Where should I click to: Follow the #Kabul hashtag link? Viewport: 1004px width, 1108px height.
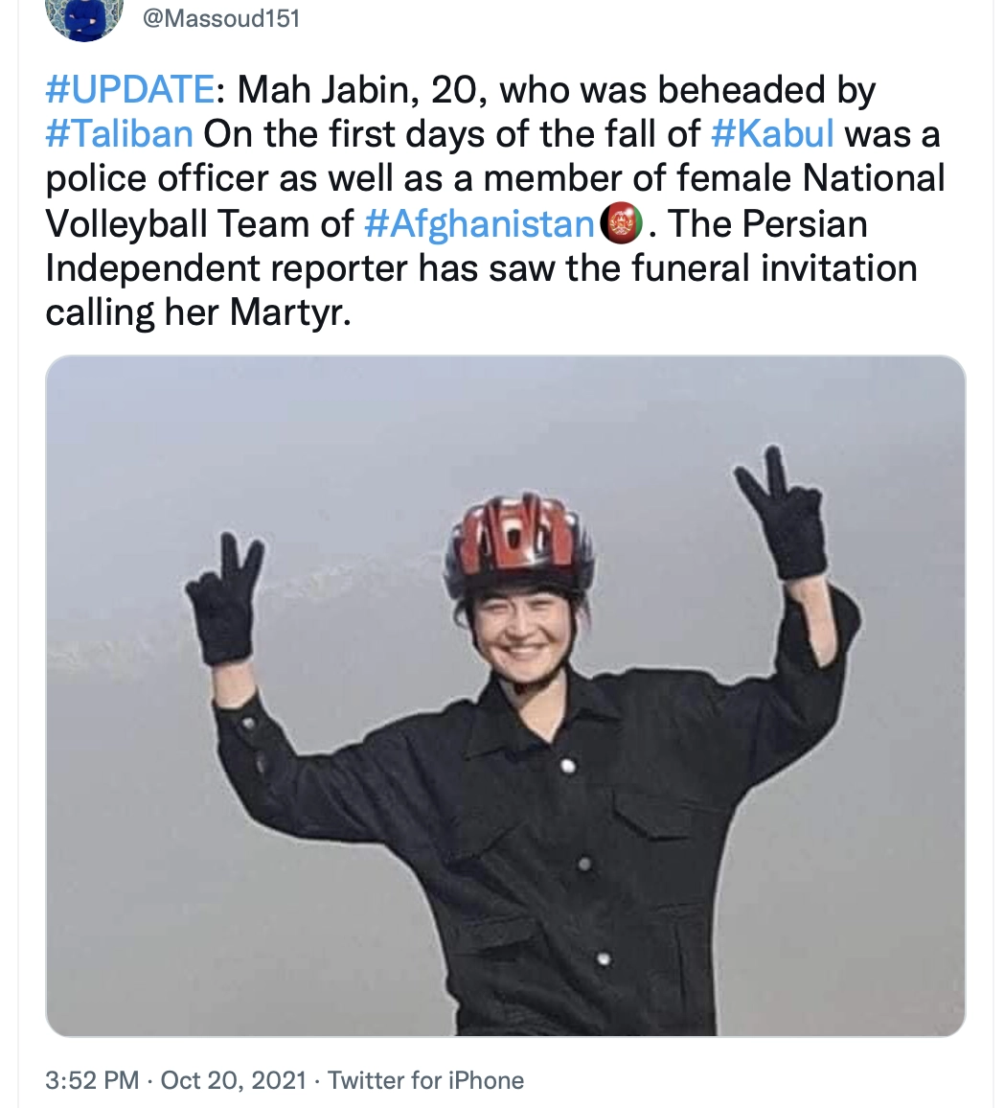point(772,134)
